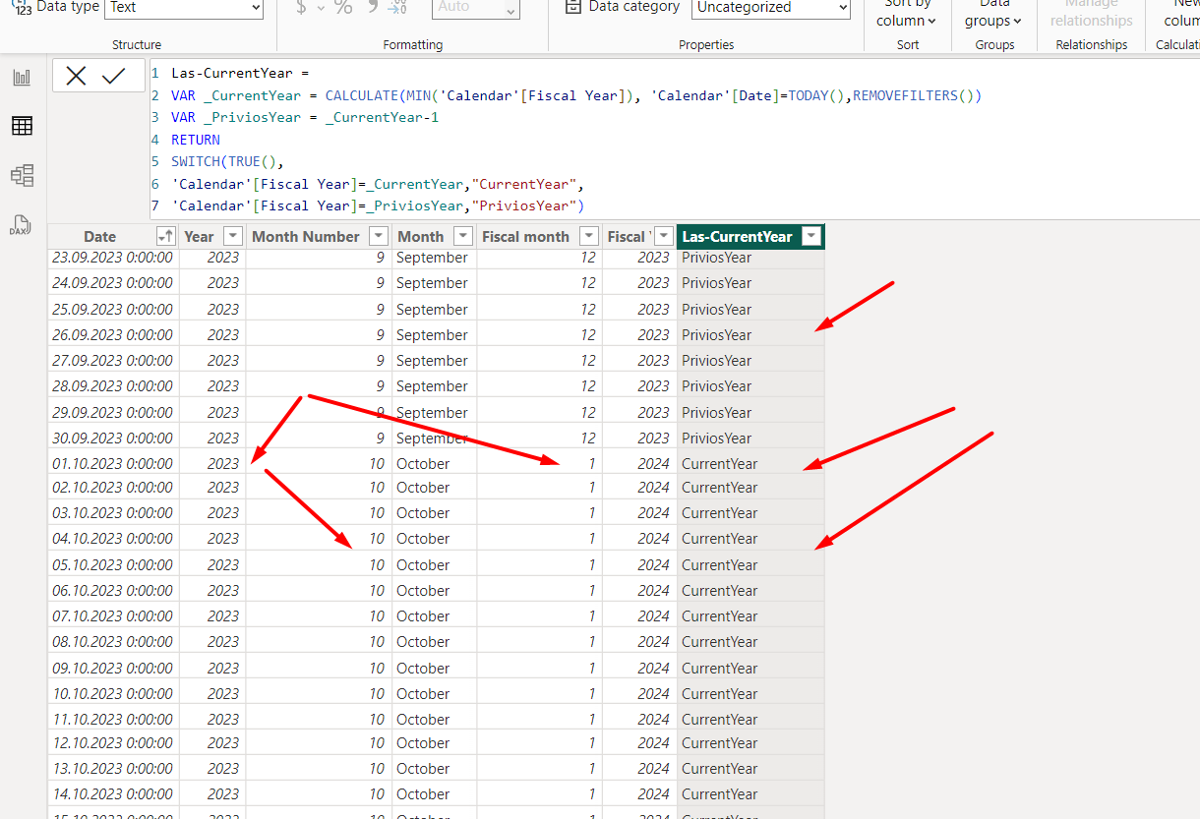Open the Las-CurrentYear column filter dropdown
This screenshot has height=819, width=1200.
coord(811,237)
